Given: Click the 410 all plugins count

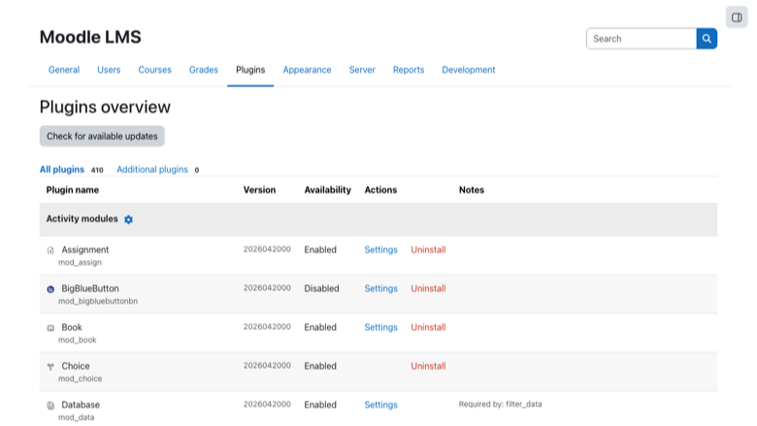Looking at the screenshot, I should [x=97, y=170].
